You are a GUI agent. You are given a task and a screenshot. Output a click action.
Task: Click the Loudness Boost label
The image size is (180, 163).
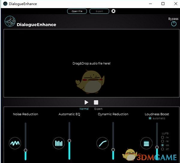coord(157,114)
